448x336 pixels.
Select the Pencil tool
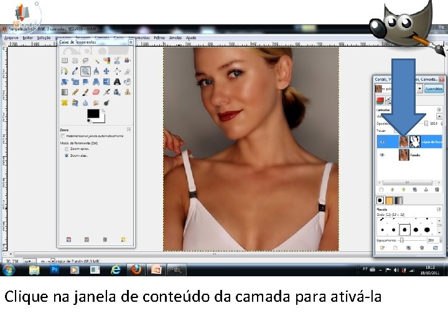click(x=75, y=92)
